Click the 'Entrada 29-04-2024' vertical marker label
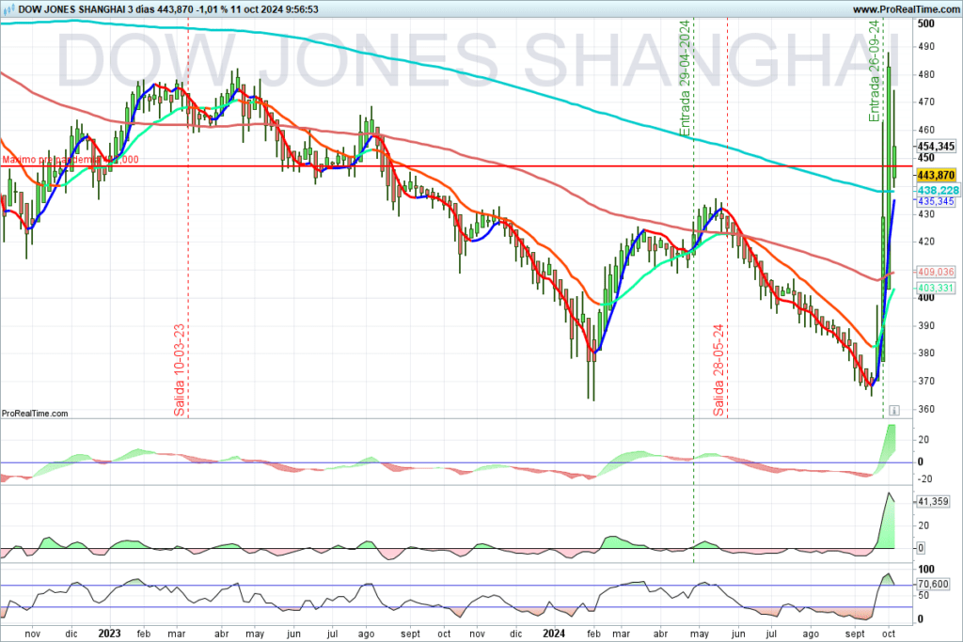This screenshot has width=963, height=642. tap(686, 78)
